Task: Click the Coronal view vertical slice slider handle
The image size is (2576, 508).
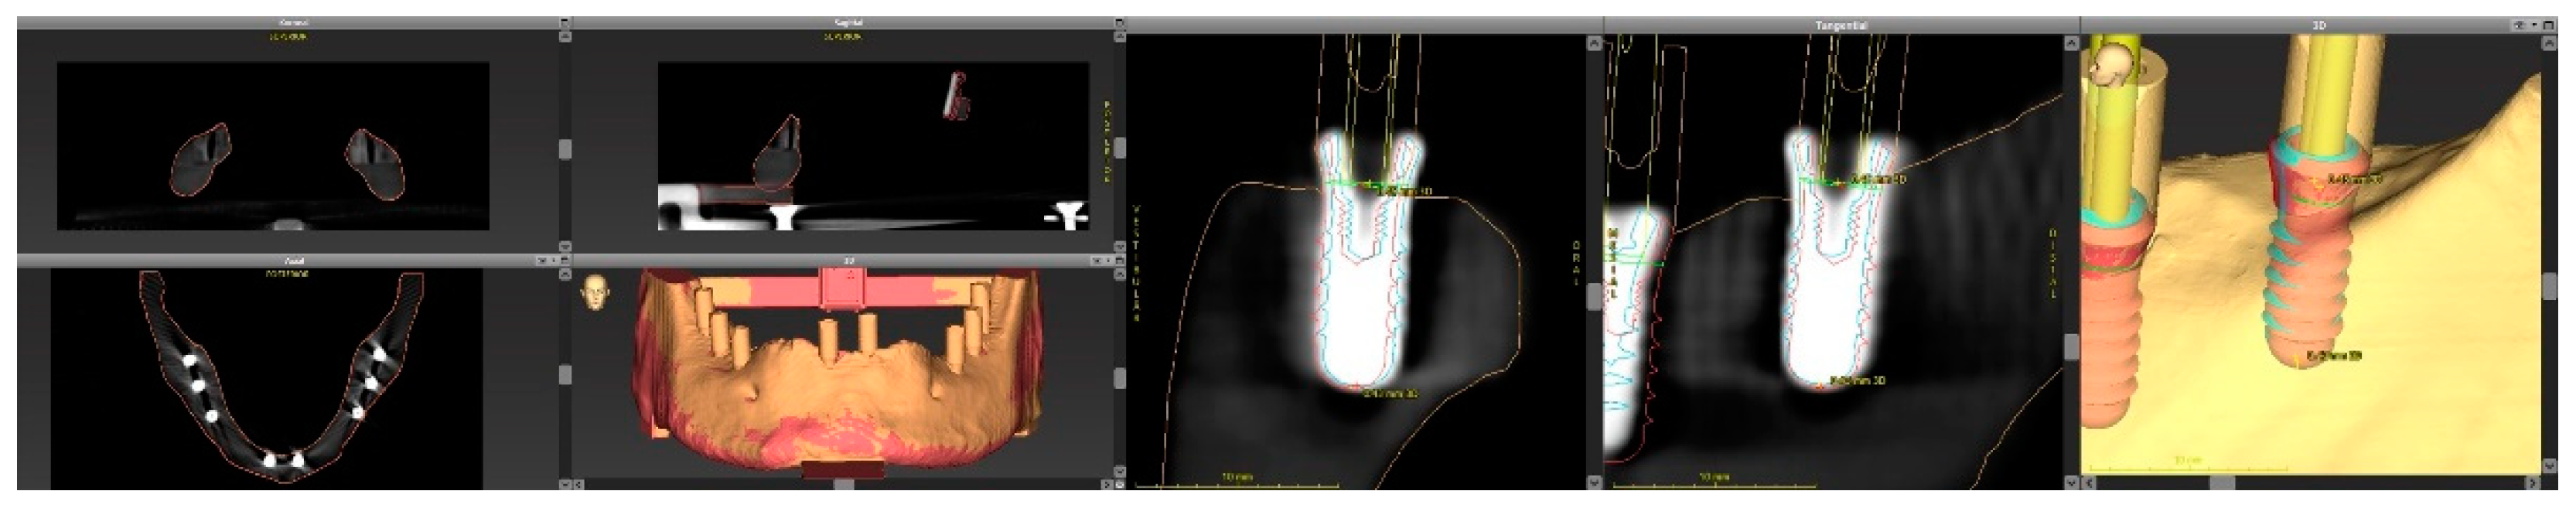Action: point(565,149)
